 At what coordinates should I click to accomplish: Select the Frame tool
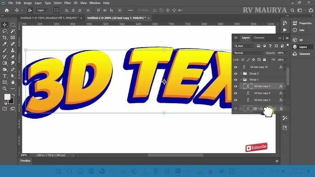13,38
